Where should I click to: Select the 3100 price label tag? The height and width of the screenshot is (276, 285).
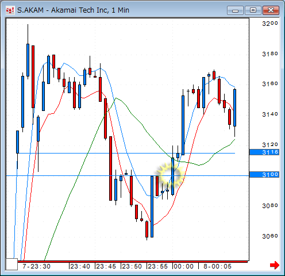pos(264,175)
